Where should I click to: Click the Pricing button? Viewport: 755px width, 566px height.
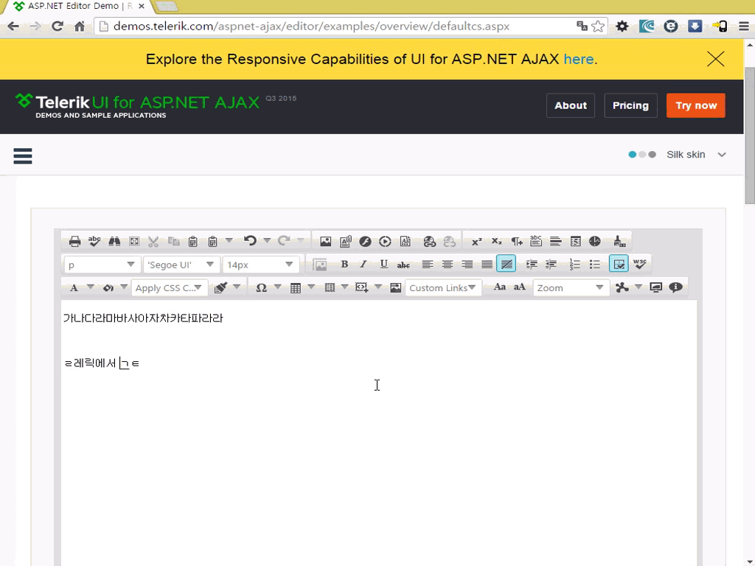[x=630, y=105]
